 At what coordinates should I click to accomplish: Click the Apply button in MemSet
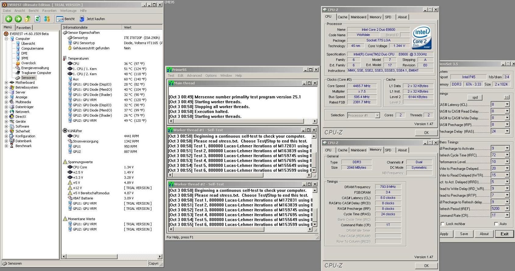445,234
